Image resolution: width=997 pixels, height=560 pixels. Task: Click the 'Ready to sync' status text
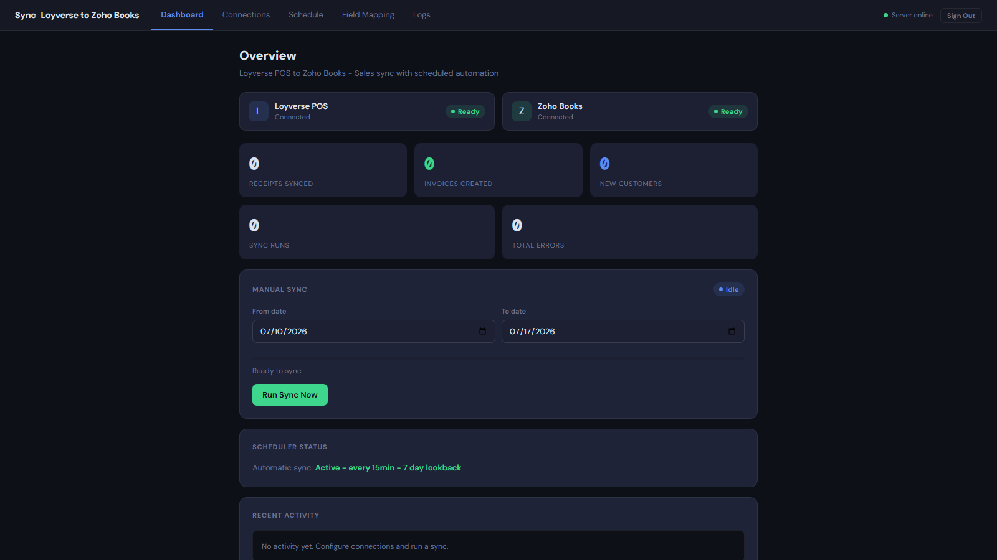pos(277,371)
